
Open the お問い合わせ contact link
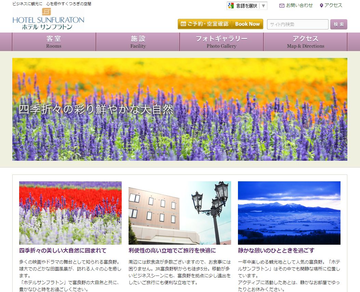[299, 5]
